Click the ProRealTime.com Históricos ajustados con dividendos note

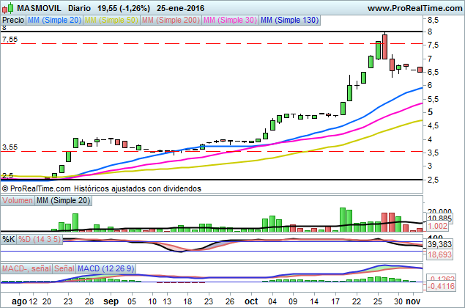pyautogui.click(x=102, y=188)
